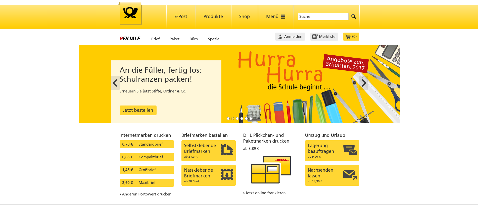Click the Hurra Hurra banner image

click(280, 67)
